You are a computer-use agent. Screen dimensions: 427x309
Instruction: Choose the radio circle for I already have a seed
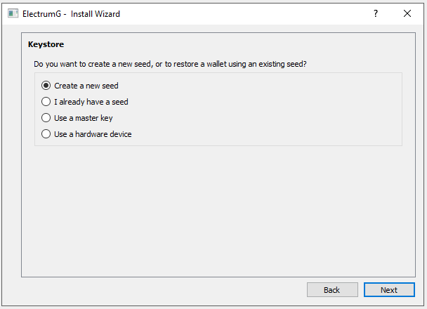click(x=46, y=102)
